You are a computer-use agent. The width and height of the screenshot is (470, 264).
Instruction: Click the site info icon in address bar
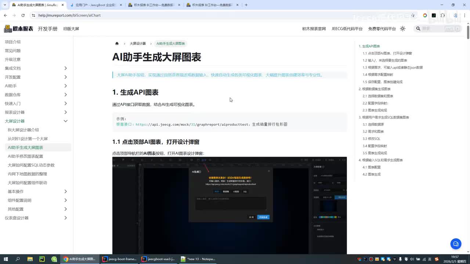(x=33, y=15)
